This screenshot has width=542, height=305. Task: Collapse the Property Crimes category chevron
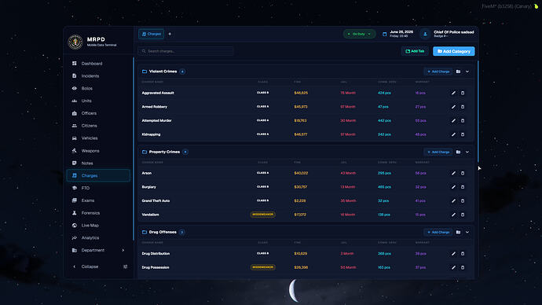pyautogui.click(x=467, y=152)
